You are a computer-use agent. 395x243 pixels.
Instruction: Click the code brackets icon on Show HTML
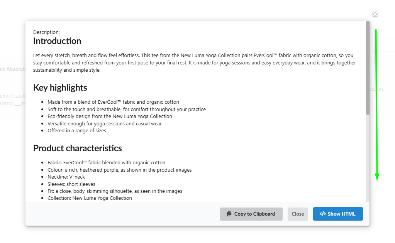pos(323,214)
